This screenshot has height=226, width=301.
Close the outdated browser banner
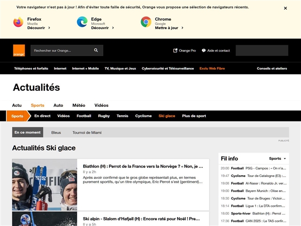click(x=285, y=8)
